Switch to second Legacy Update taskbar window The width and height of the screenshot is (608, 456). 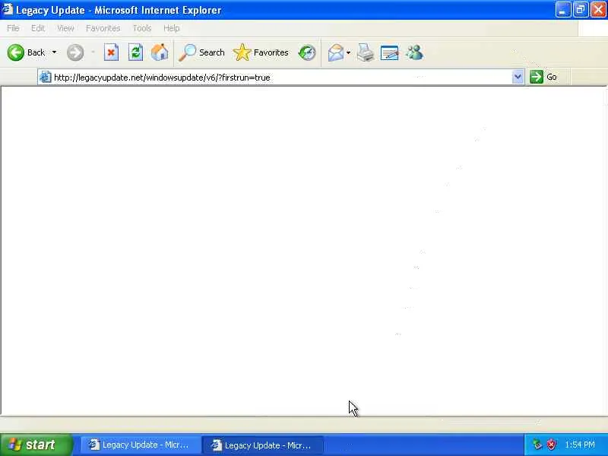(263, 445)
